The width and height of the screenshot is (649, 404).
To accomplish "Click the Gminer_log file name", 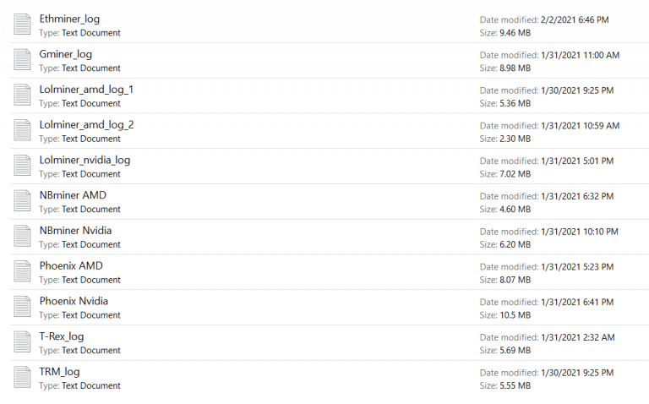I will (x=66, y=54).
